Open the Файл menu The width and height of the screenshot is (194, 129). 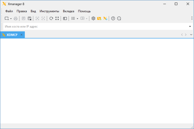point(9,11)
